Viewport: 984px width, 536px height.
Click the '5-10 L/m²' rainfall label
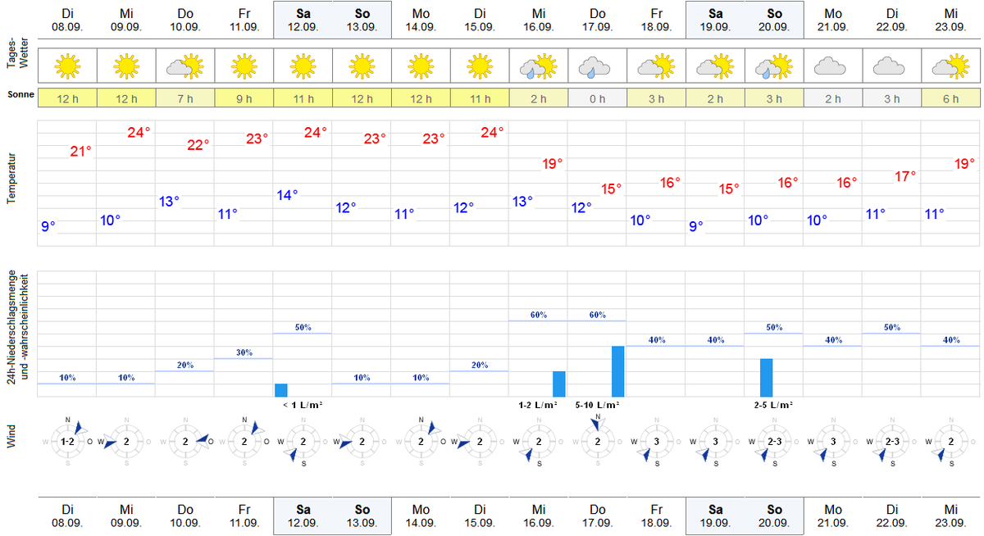coord(597,405)
